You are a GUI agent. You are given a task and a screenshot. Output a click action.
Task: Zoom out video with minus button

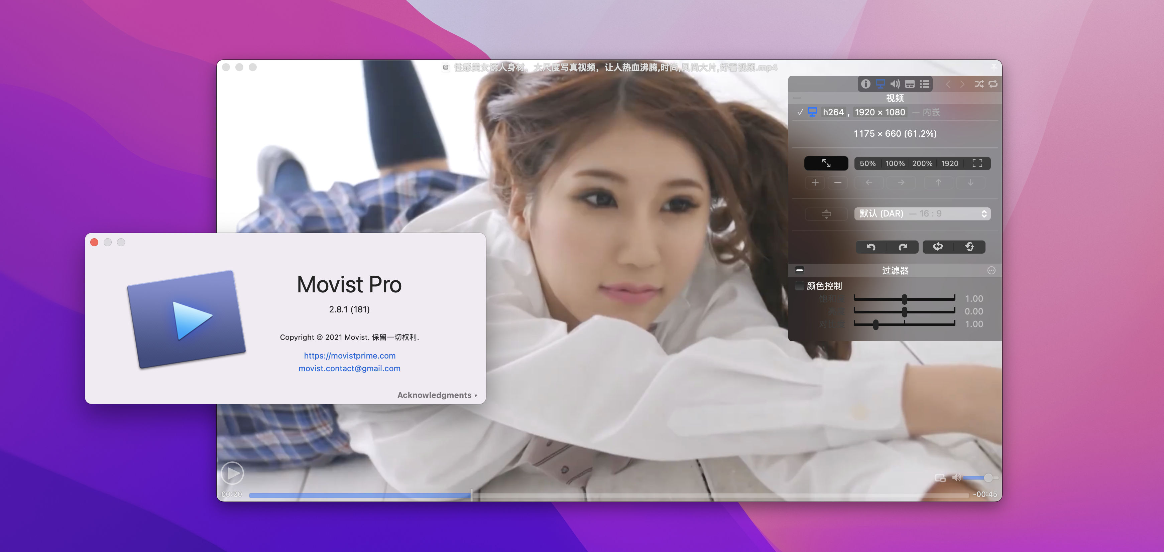click(838, 182)
